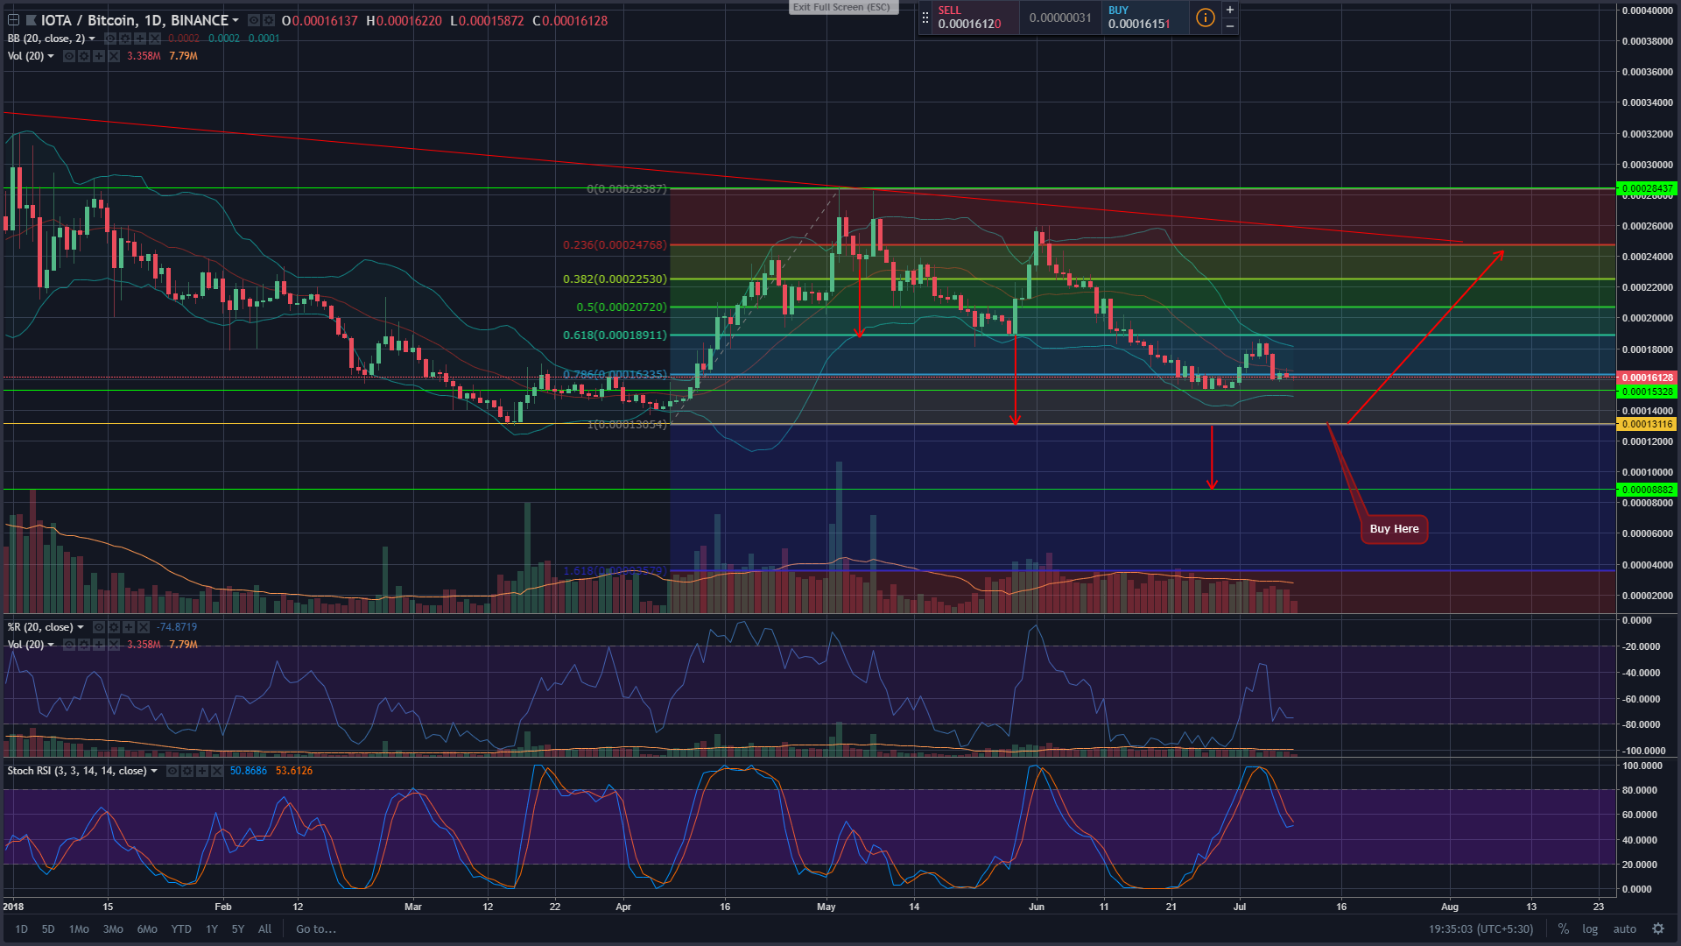Exit full screen mode via top button
The image size is (1681, 946).
[x=843, y=7]
